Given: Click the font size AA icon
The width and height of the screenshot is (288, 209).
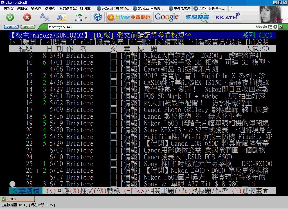Looking at the screenshot, I should [45, 17].
